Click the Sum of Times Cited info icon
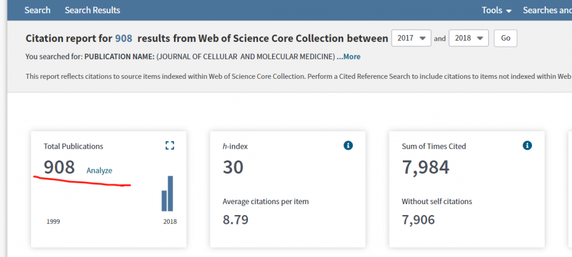The height and width of the screenshot is (257, 572). [527, 146]
